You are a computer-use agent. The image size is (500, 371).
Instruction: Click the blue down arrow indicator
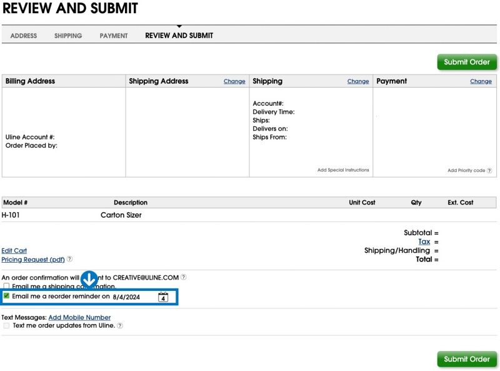(x=89, y=280)
